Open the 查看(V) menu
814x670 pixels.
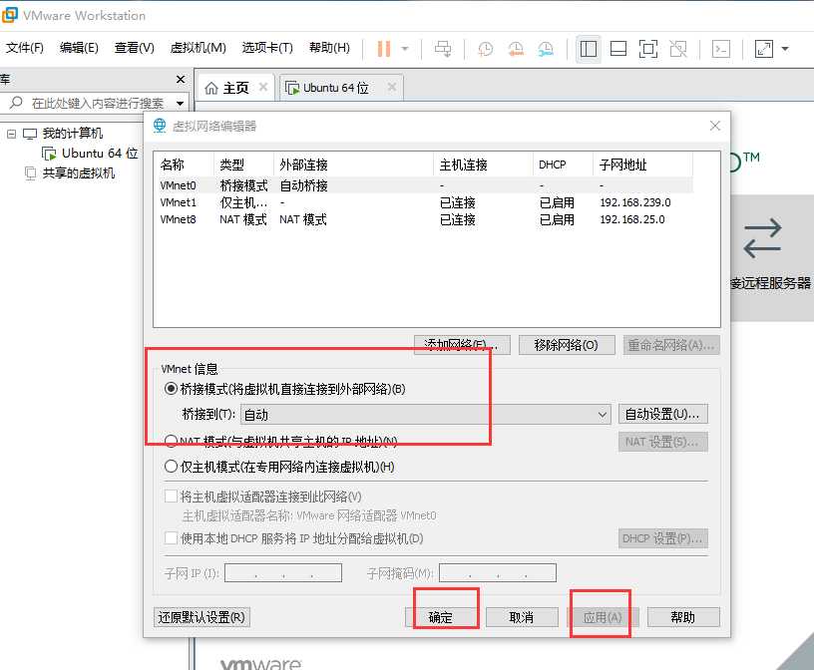coord(135,48)
